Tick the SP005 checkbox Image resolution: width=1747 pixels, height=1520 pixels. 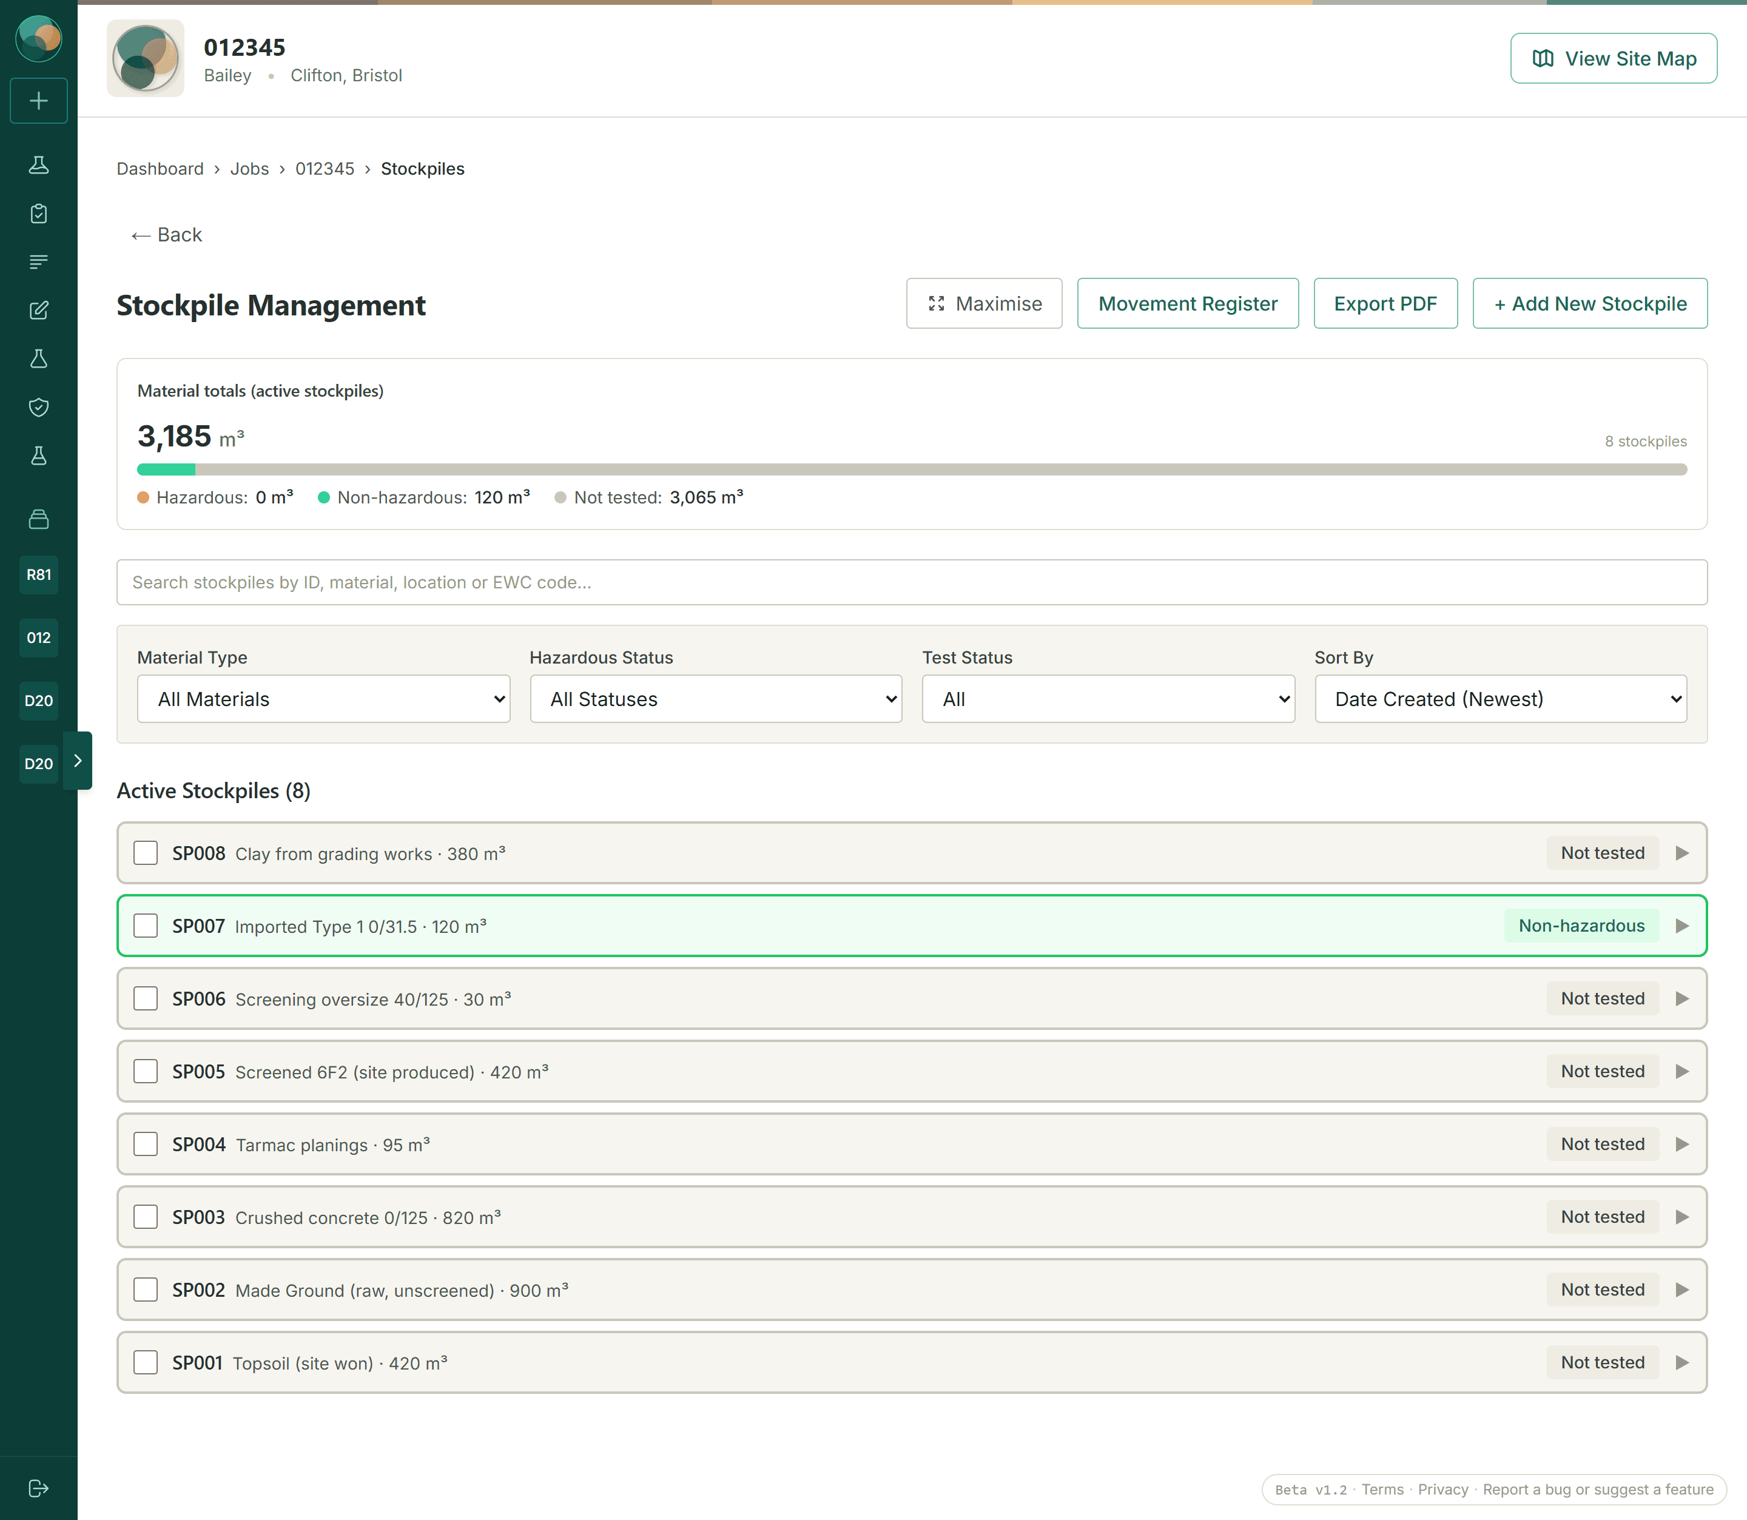click(x=146, y=1071)
